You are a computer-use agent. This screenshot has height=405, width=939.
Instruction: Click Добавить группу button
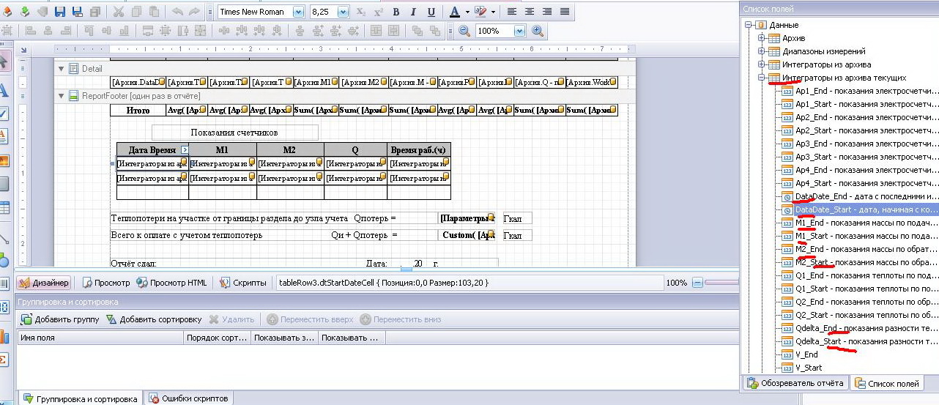click(59, 319)
